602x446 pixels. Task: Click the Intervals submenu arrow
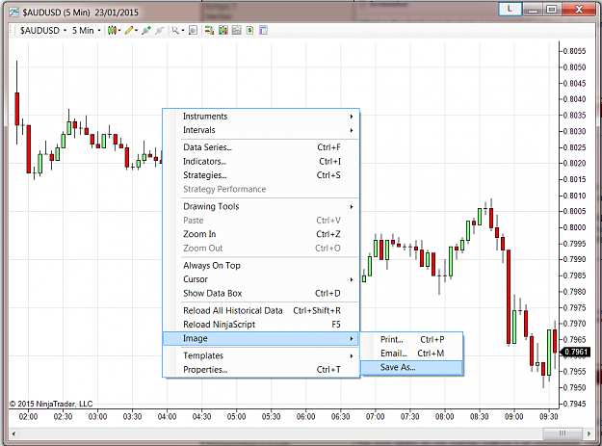tap(352, 130)
